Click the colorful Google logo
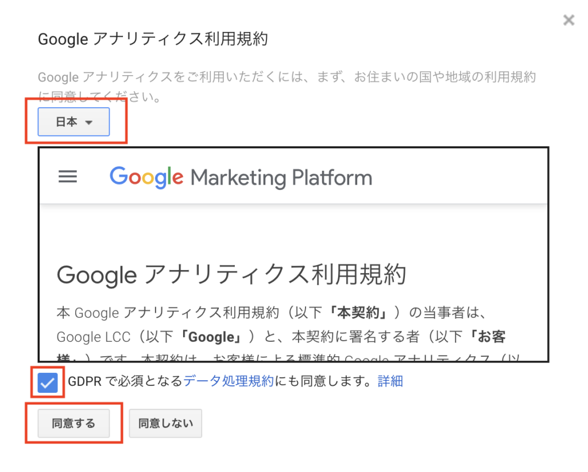 (x=146, y=177)
